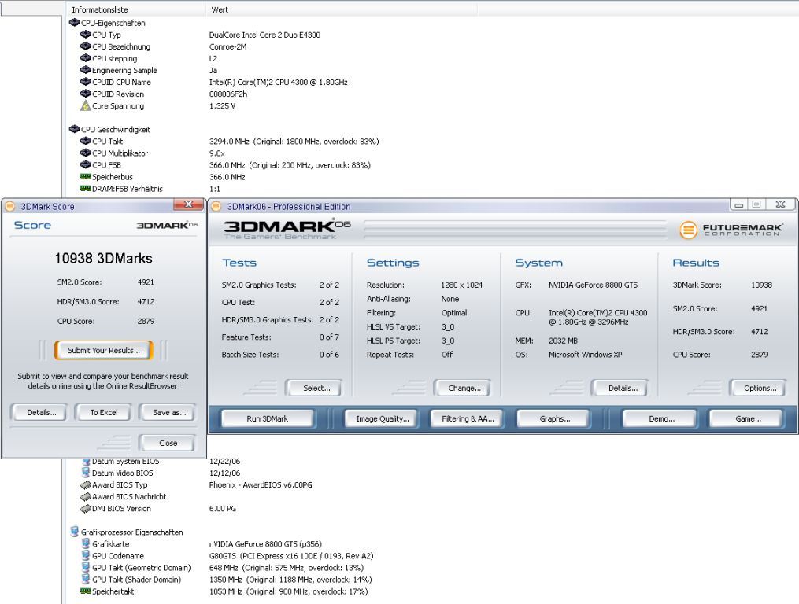Open the Results Options... button
This screenshot has height=604, width=799.
tap(760, 388)
